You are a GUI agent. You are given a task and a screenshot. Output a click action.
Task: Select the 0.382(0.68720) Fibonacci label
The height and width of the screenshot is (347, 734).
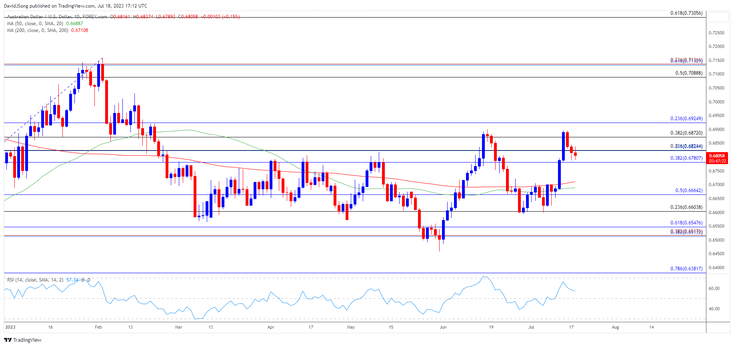click(x=686, y=133)
